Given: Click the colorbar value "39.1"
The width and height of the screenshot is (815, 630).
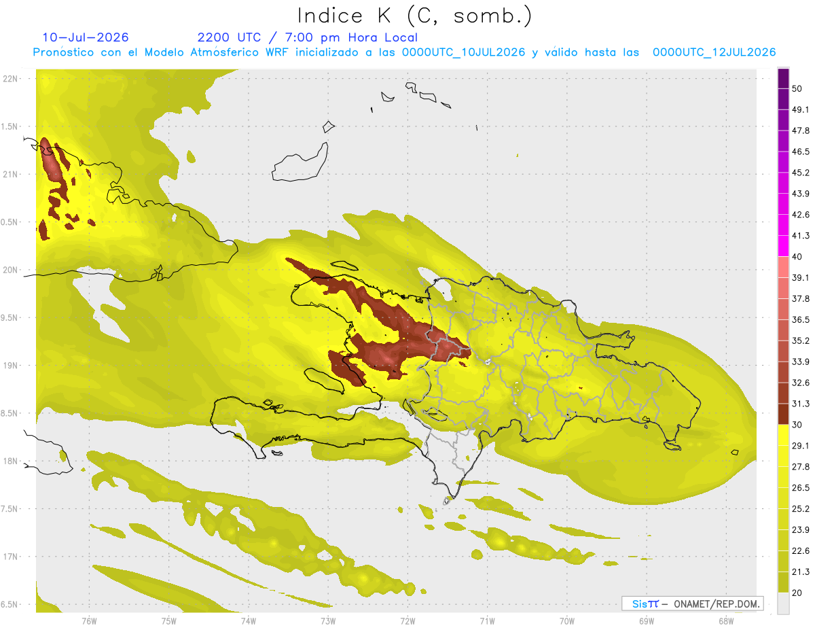Looking at the screenshot, I should (801, 277).
